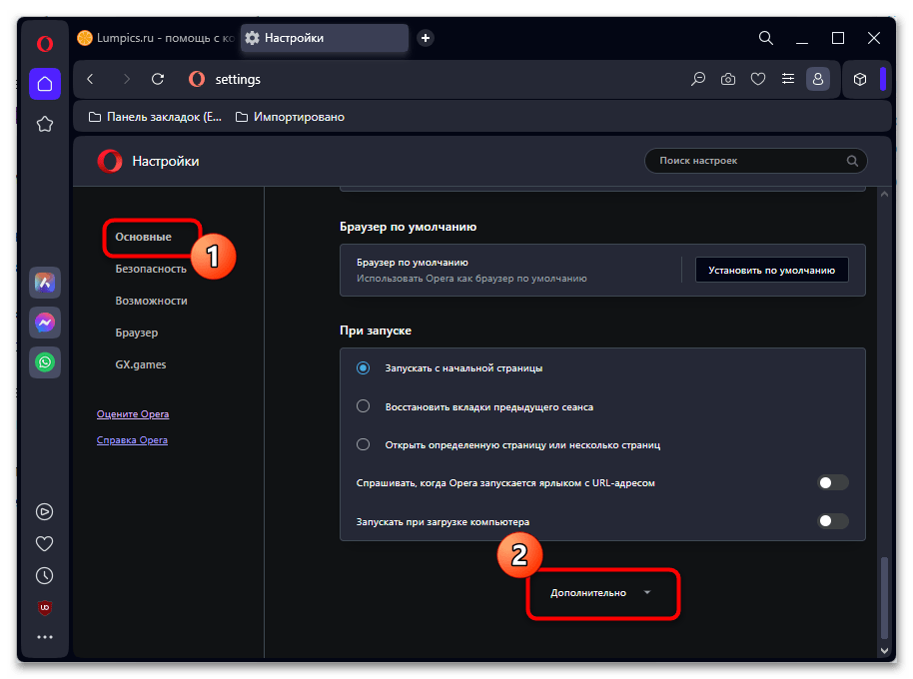This screenshot has height=679, width=913.
Task: Open the Extensions cube icon
Action: (x=860, y=79)
